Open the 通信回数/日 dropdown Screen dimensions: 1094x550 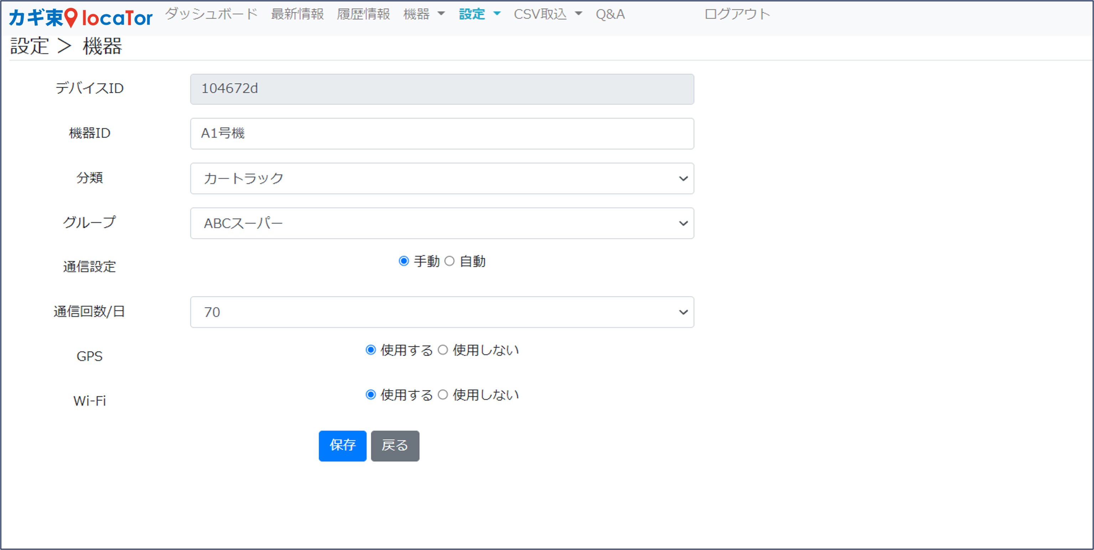pyautogui.click(x=442, y=312)
